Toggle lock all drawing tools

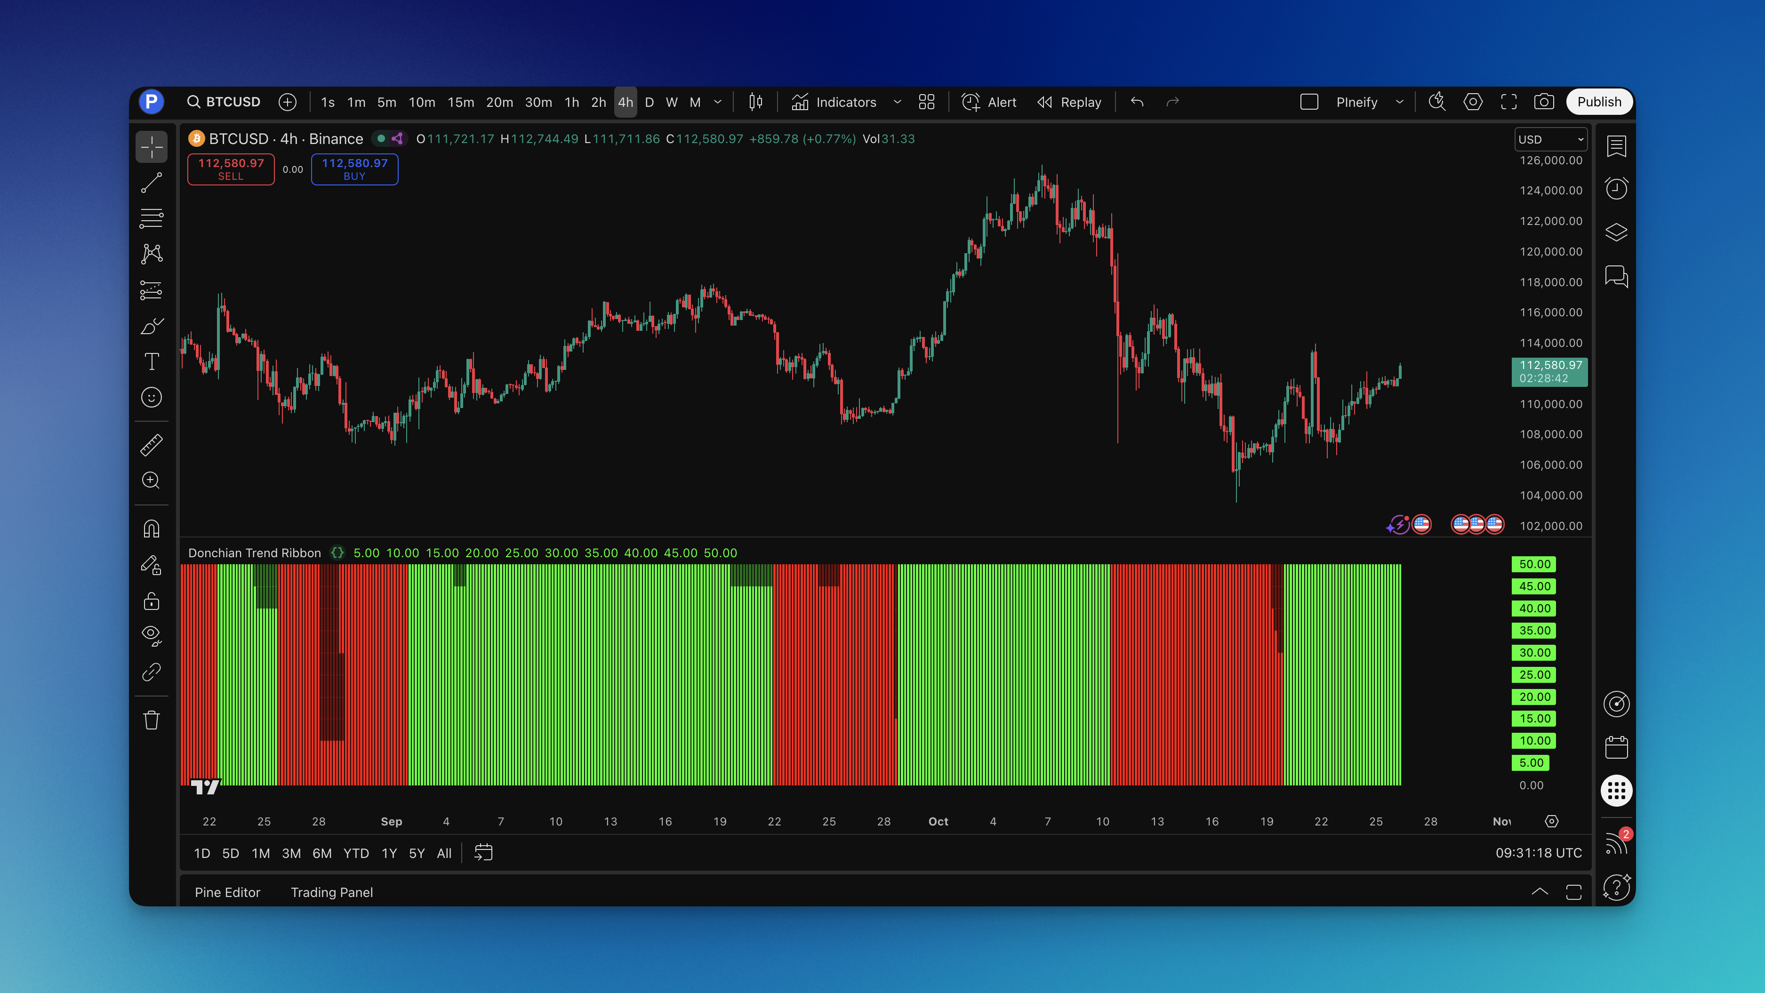pos(152,601)
